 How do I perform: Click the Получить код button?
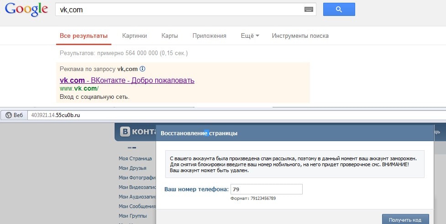click(x=405, y=219)
